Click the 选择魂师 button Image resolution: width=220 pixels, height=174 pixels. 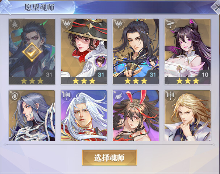click(109, 158)
